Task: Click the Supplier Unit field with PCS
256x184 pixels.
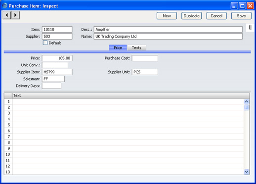Action: [x=145, y=72]
